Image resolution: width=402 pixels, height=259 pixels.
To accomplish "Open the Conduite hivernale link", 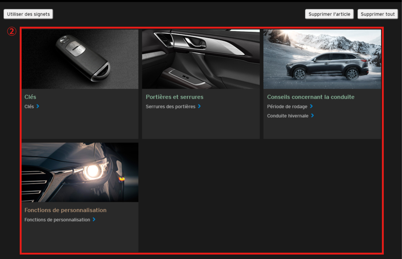I will click(288, 116).
